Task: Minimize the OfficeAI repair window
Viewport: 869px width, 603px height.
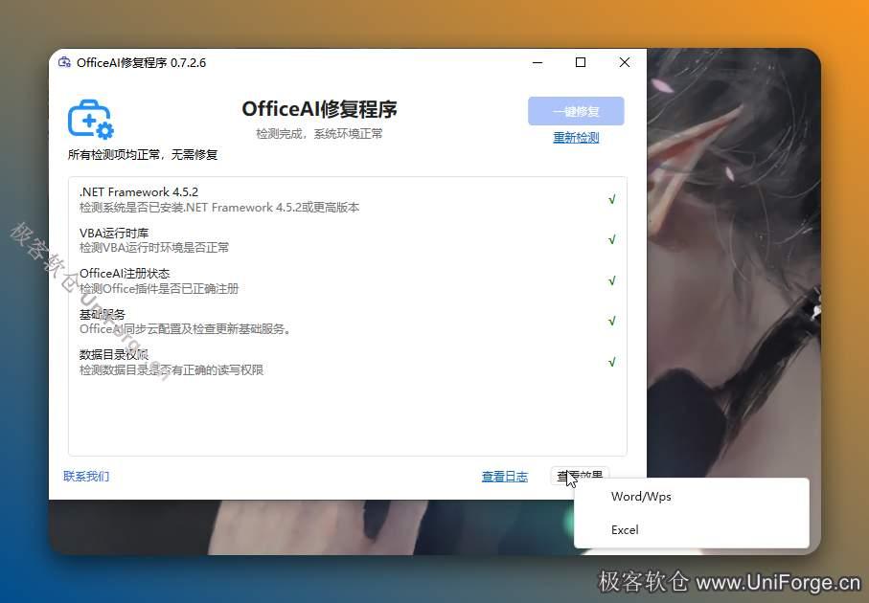Action: [x=537, y=62]
